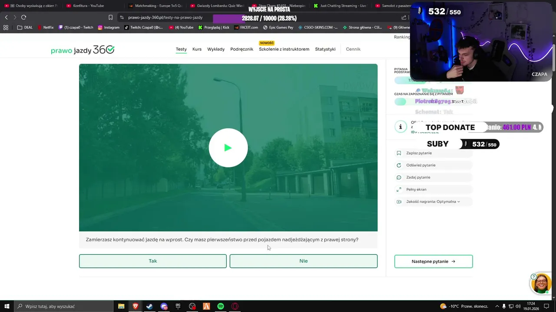Reload the browser page

click(23, 17)
